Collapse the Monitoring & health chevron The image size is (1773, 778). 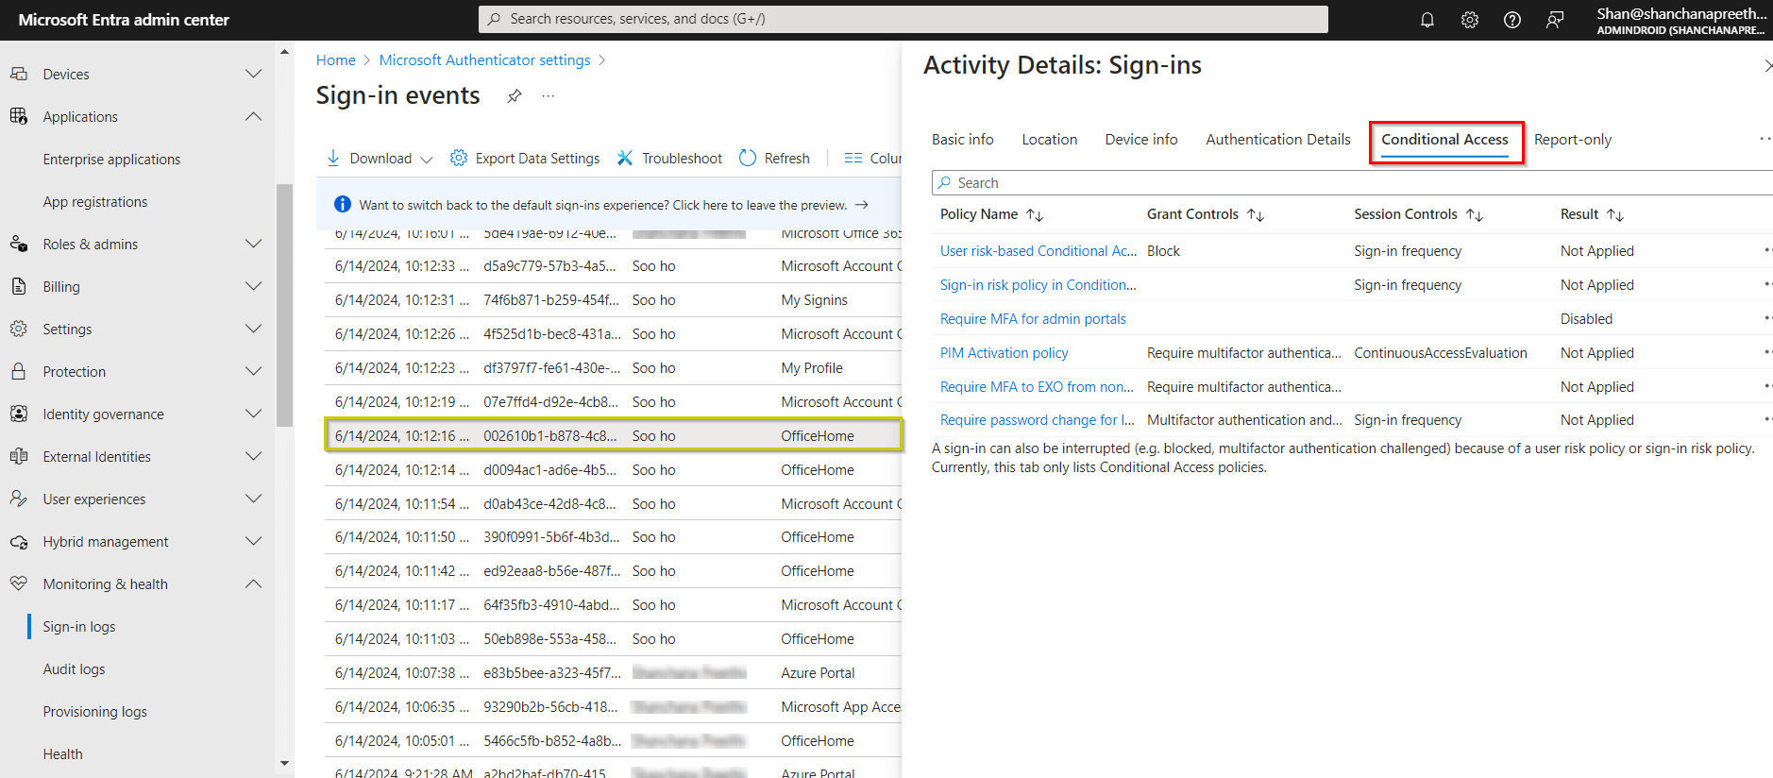coord(253,583)
